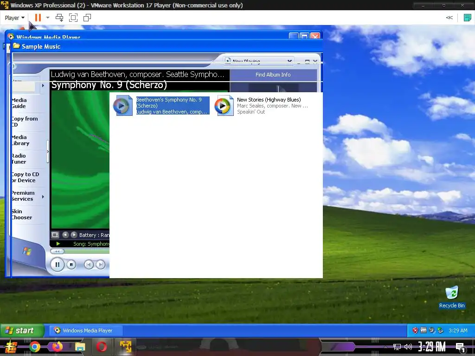475x356 pixels.
Task: Click VMware Player icon on host taskbar
Action: (125, 347)
